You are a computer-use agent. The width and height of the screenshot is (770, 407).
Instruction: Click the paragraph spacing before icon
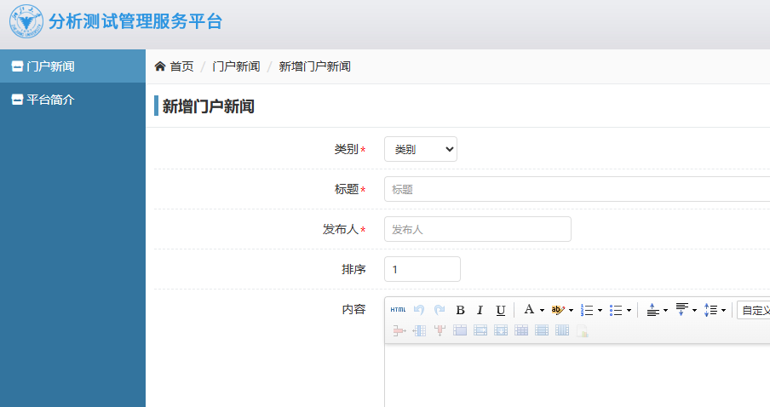point(652,310)
